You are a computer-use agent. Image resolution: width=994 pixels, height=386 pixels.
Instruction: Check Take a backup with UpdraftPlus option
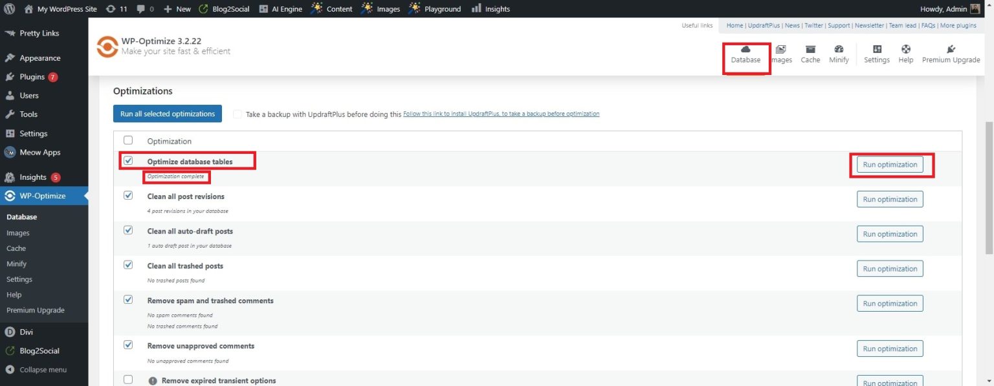tap(237, 113)
